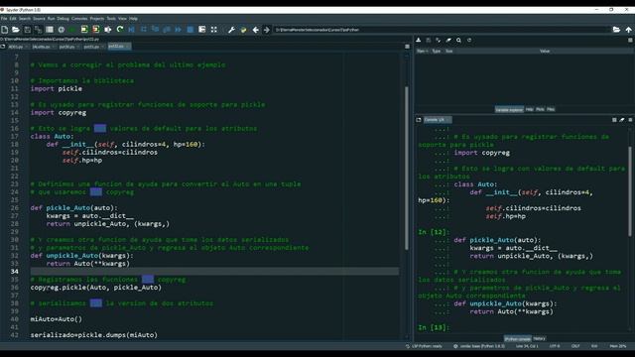Browse the editor tabs list
This screenshot has width=635, height=357.
pos(3,47)
